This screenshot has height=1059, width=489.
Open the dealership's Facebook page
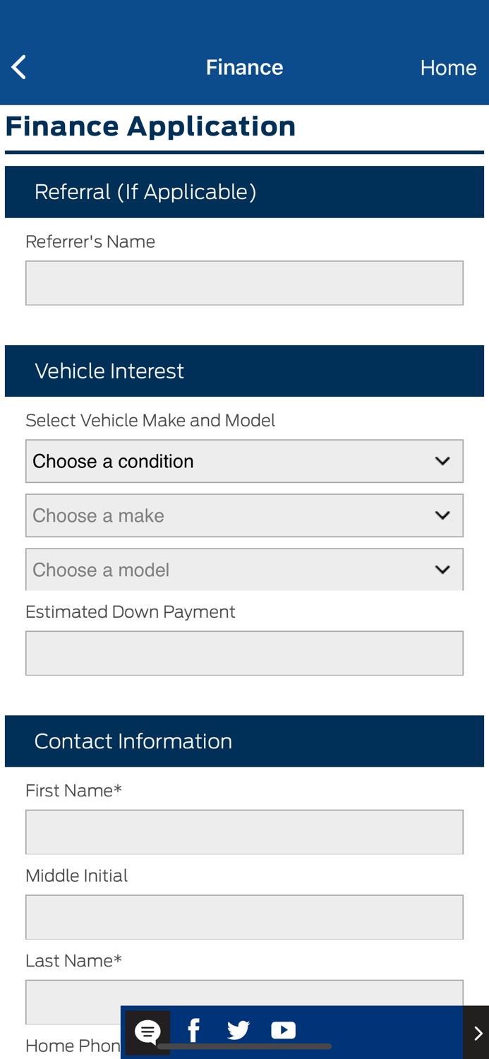[193, 1031]
